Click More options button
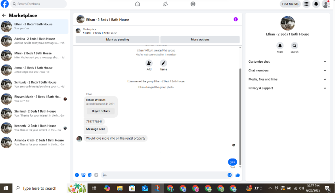Viewport: 335px width, 193px height. 200,40
